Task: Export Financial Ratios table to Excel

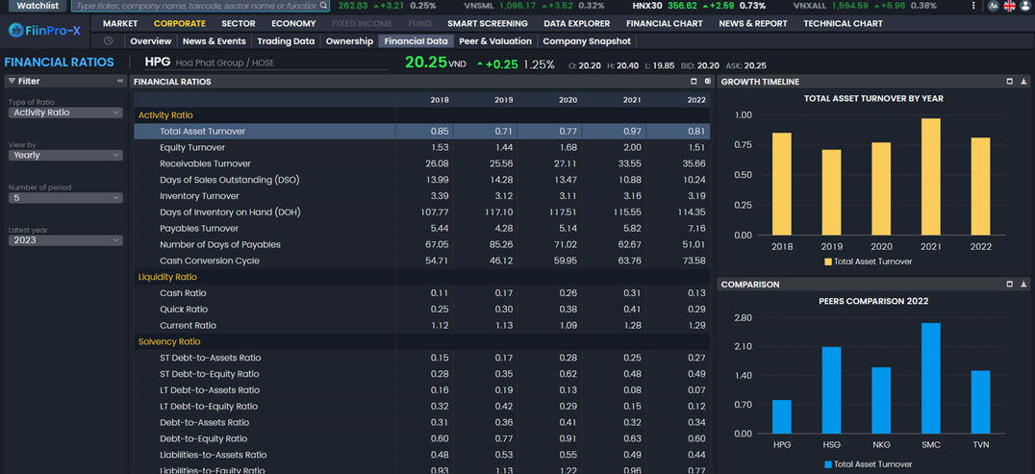Action: tap(707, 82)
